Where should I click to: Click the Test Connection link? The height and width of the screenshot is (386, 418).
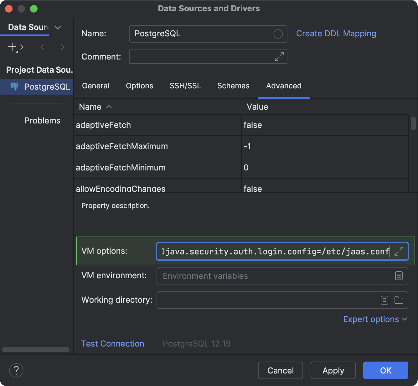112,343
